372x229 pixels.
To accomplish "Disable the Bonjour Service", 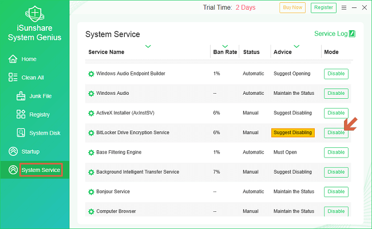I will [336, 192].
